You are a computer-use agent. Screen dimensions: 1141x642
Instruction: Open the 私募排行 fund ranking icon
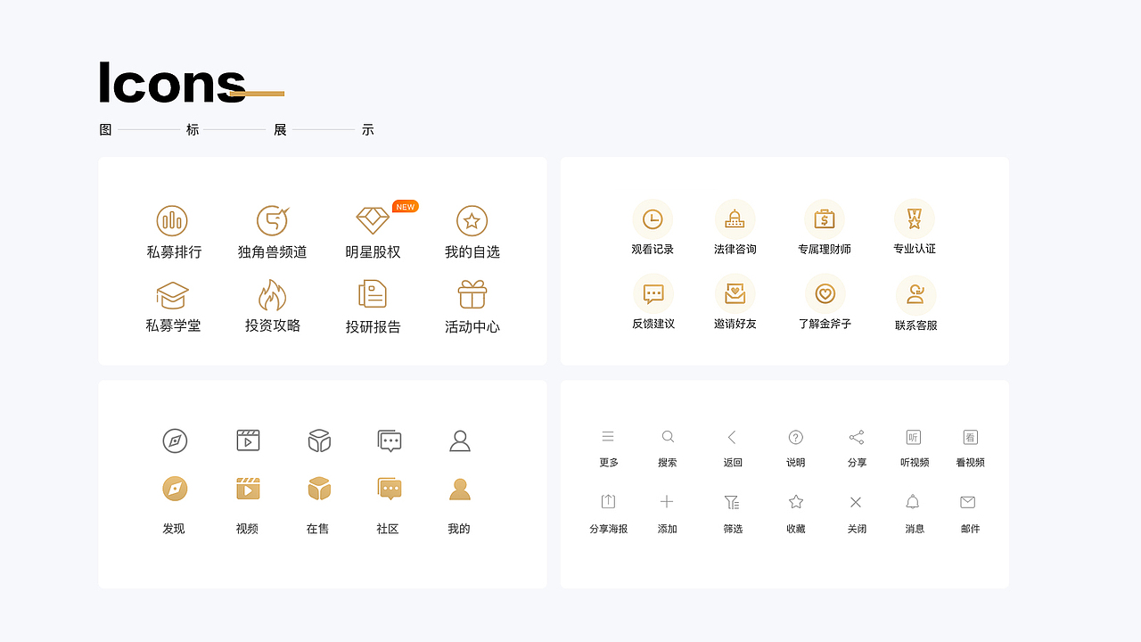173,220
